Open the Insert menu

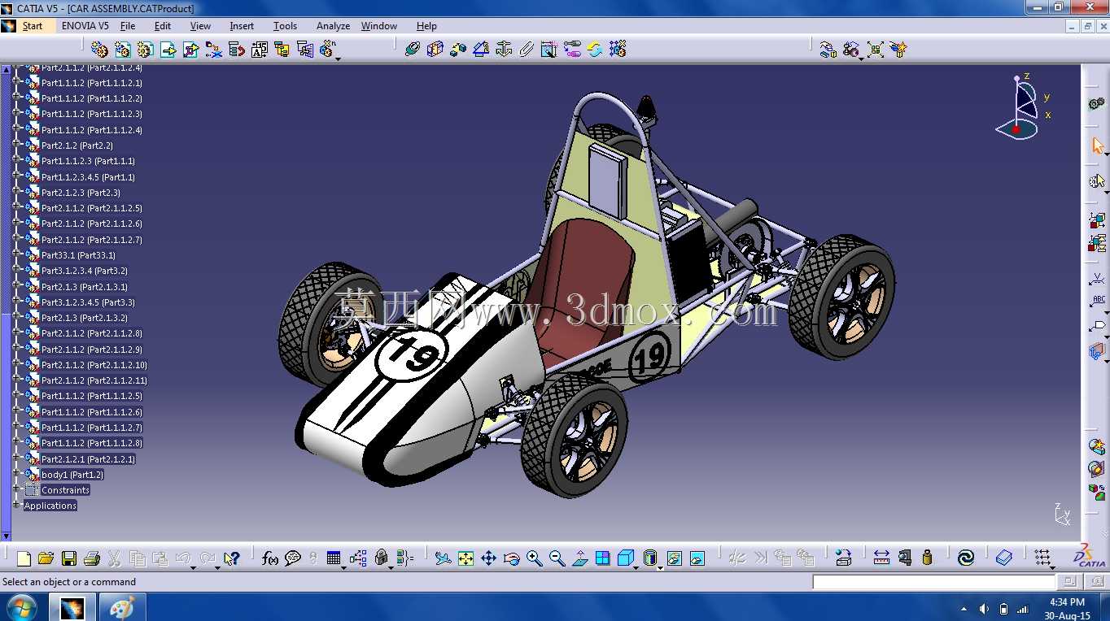click(242, 26)
